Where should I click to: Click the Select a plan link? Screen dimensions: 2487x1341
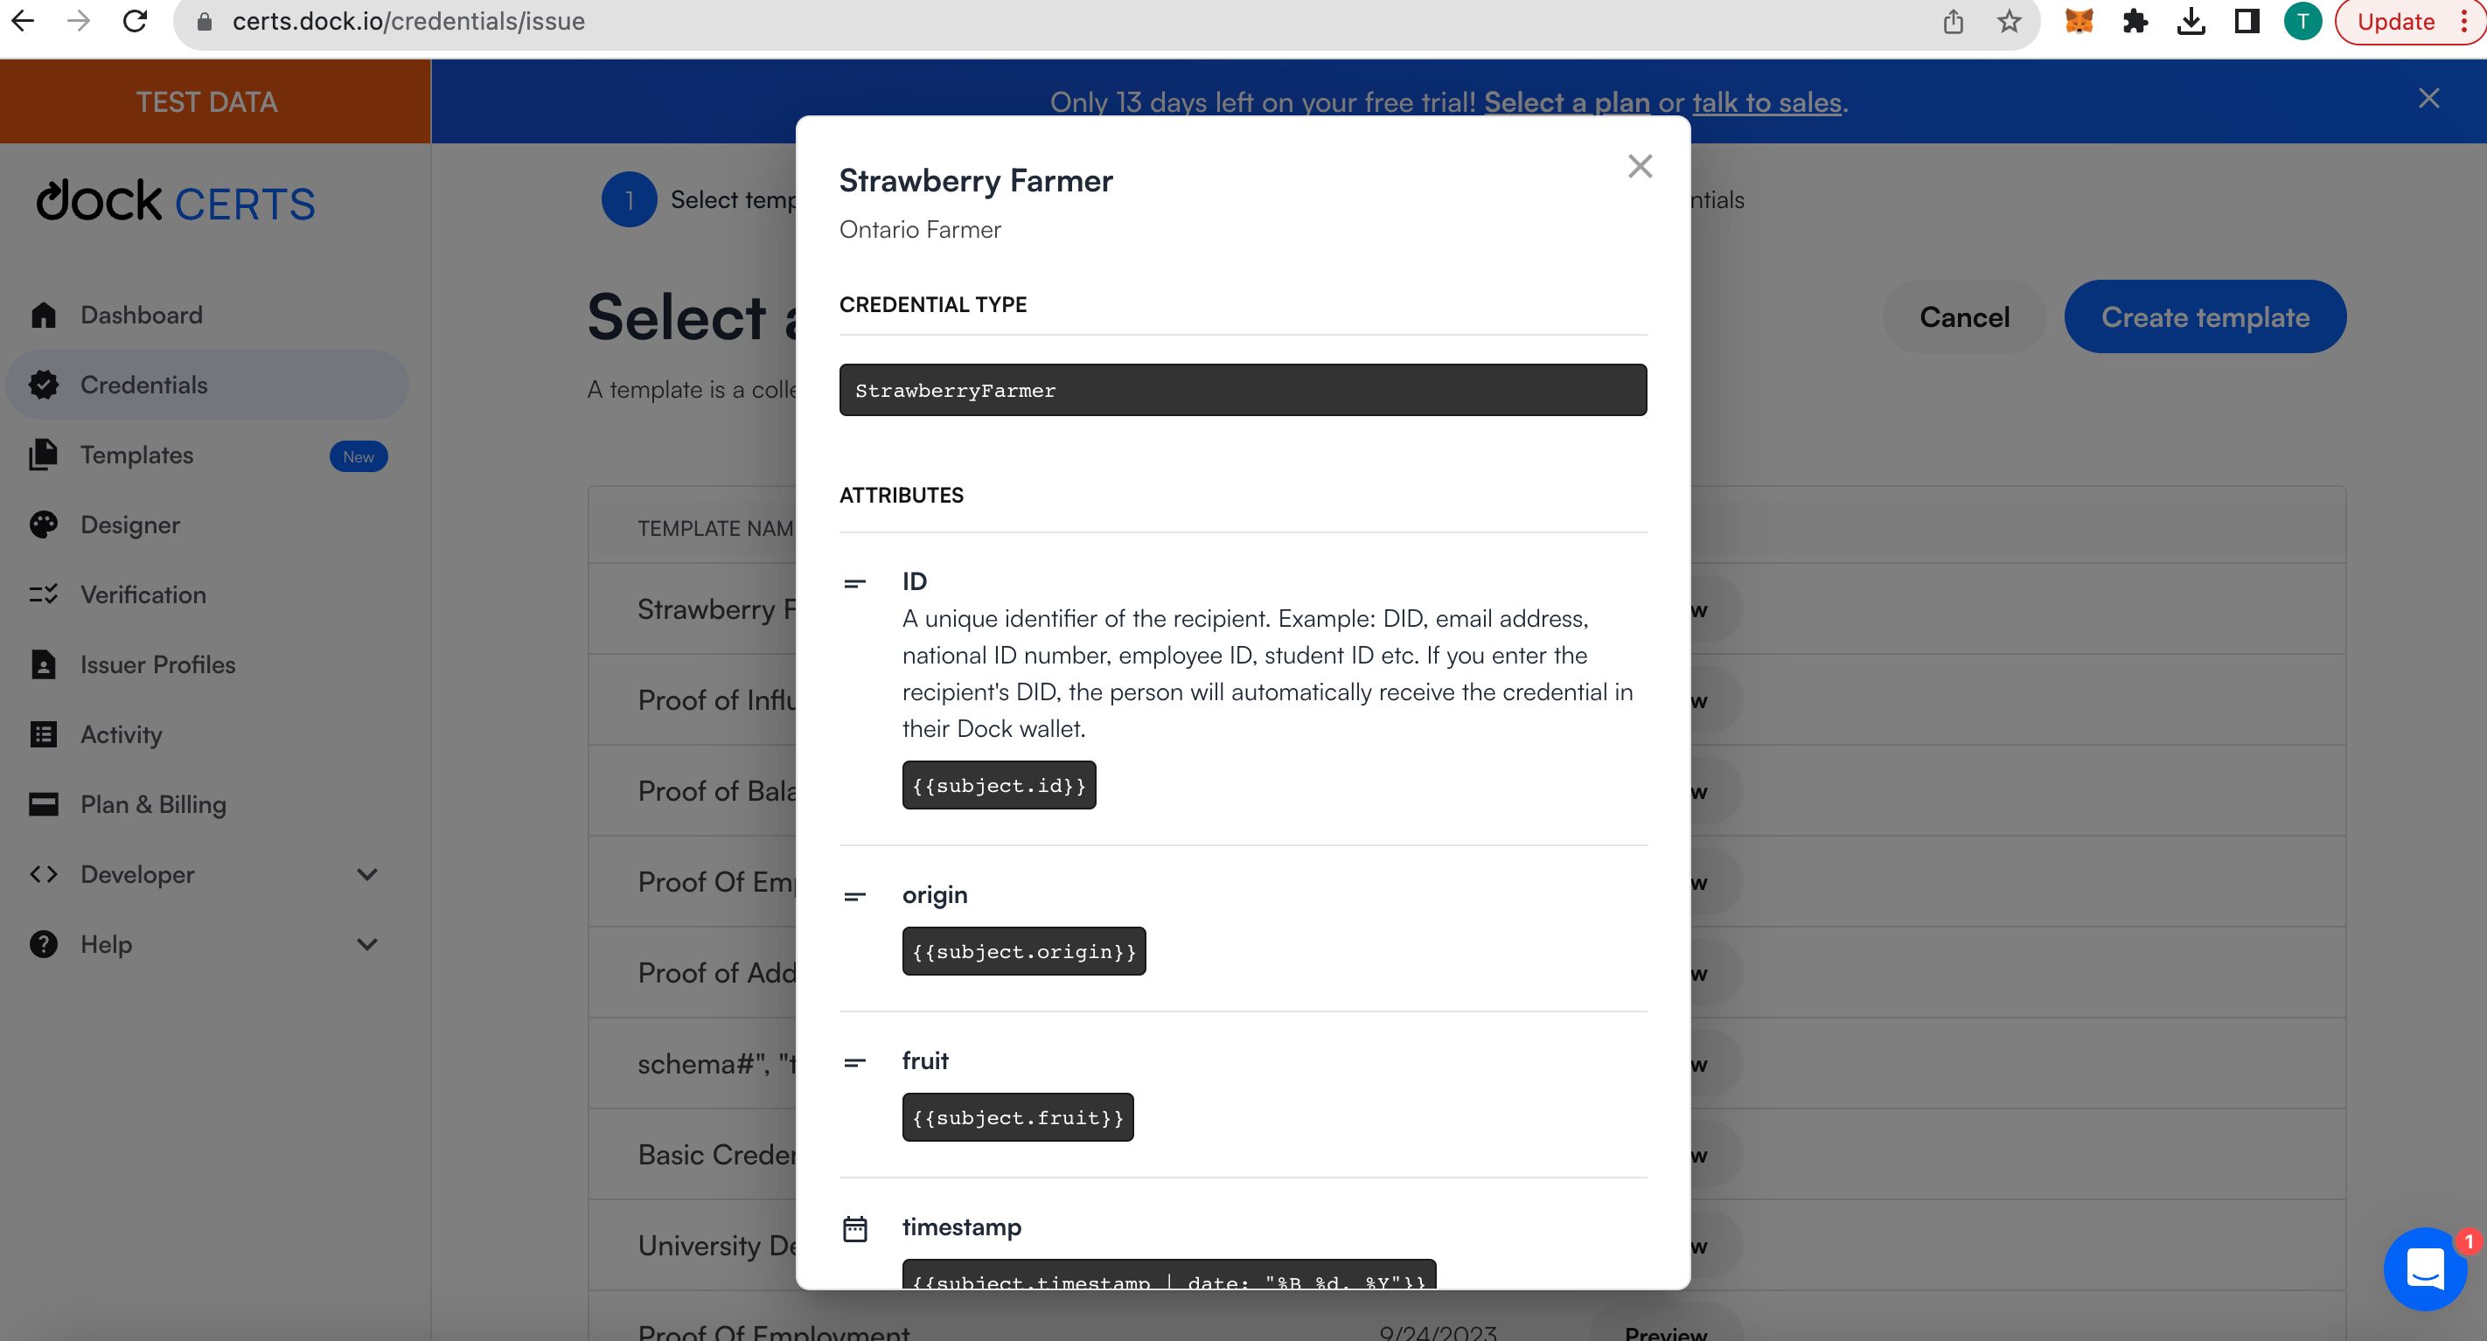coord(1565,101)
